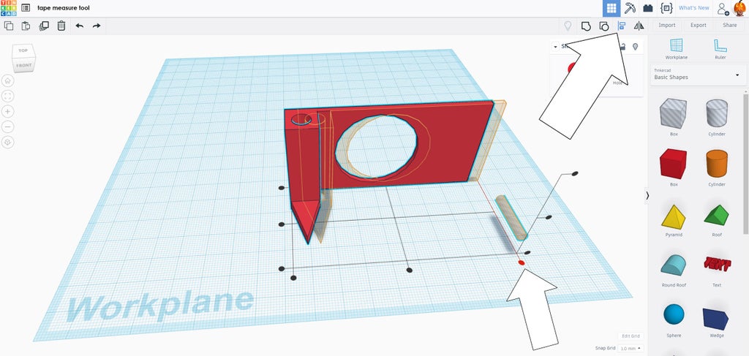
Task: Switch to the 3D design grid view
Action: click(x=611, y=8)
